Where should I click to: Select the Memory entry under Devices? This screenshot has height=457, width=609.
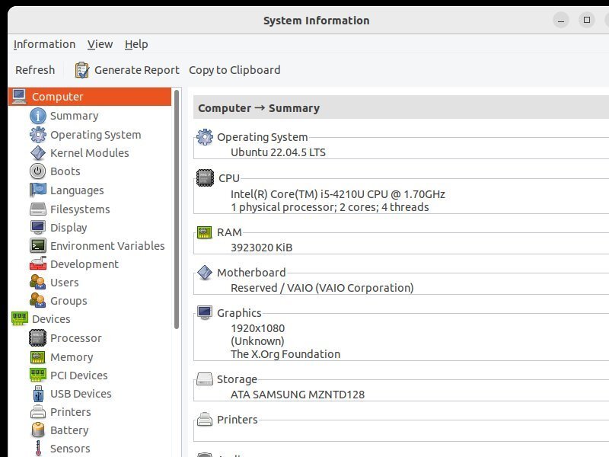tap(72, 357)
